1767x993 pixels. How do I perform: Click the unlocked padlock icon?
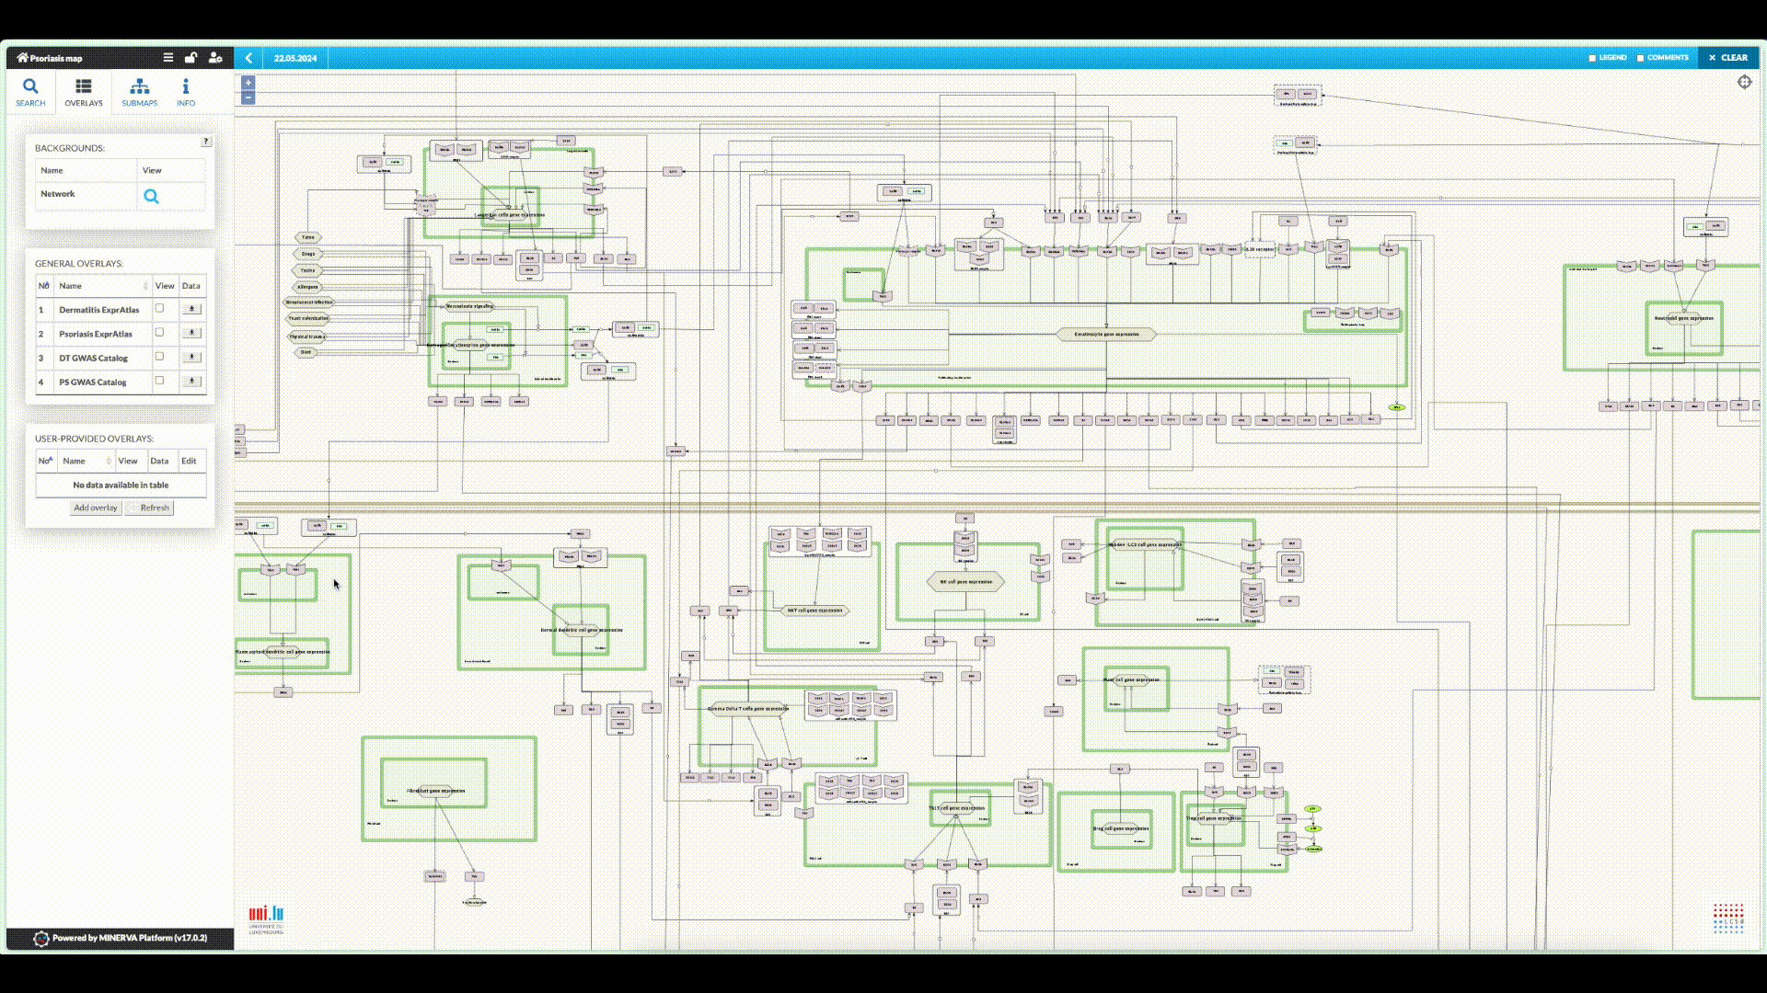(x=191, y=58)
